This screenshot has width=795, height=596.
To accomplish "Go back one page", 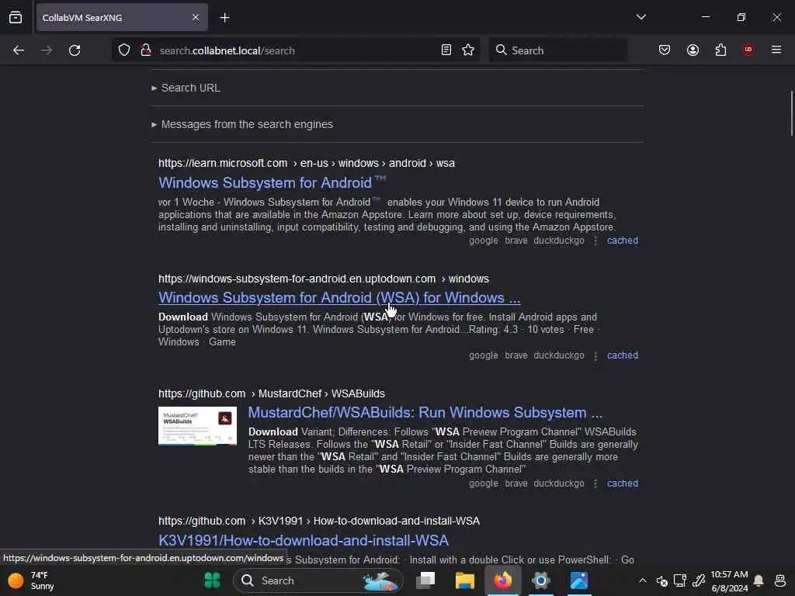I will (x=19, y=50).
